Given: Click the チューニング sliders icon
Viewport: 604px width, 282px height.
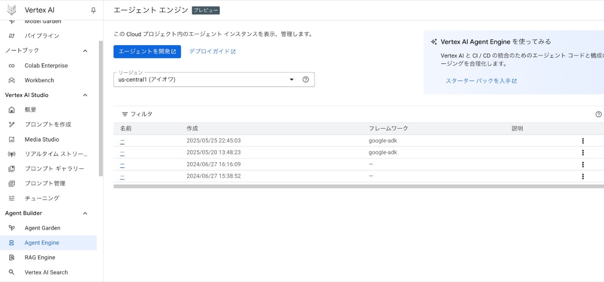Looking at the screenshot, I should pos(12,198).
